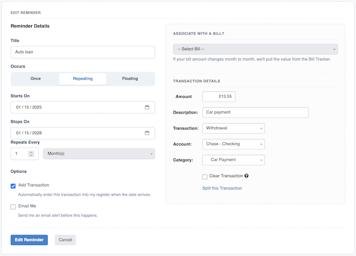Open the Starts On calendar picker icon

147,108
